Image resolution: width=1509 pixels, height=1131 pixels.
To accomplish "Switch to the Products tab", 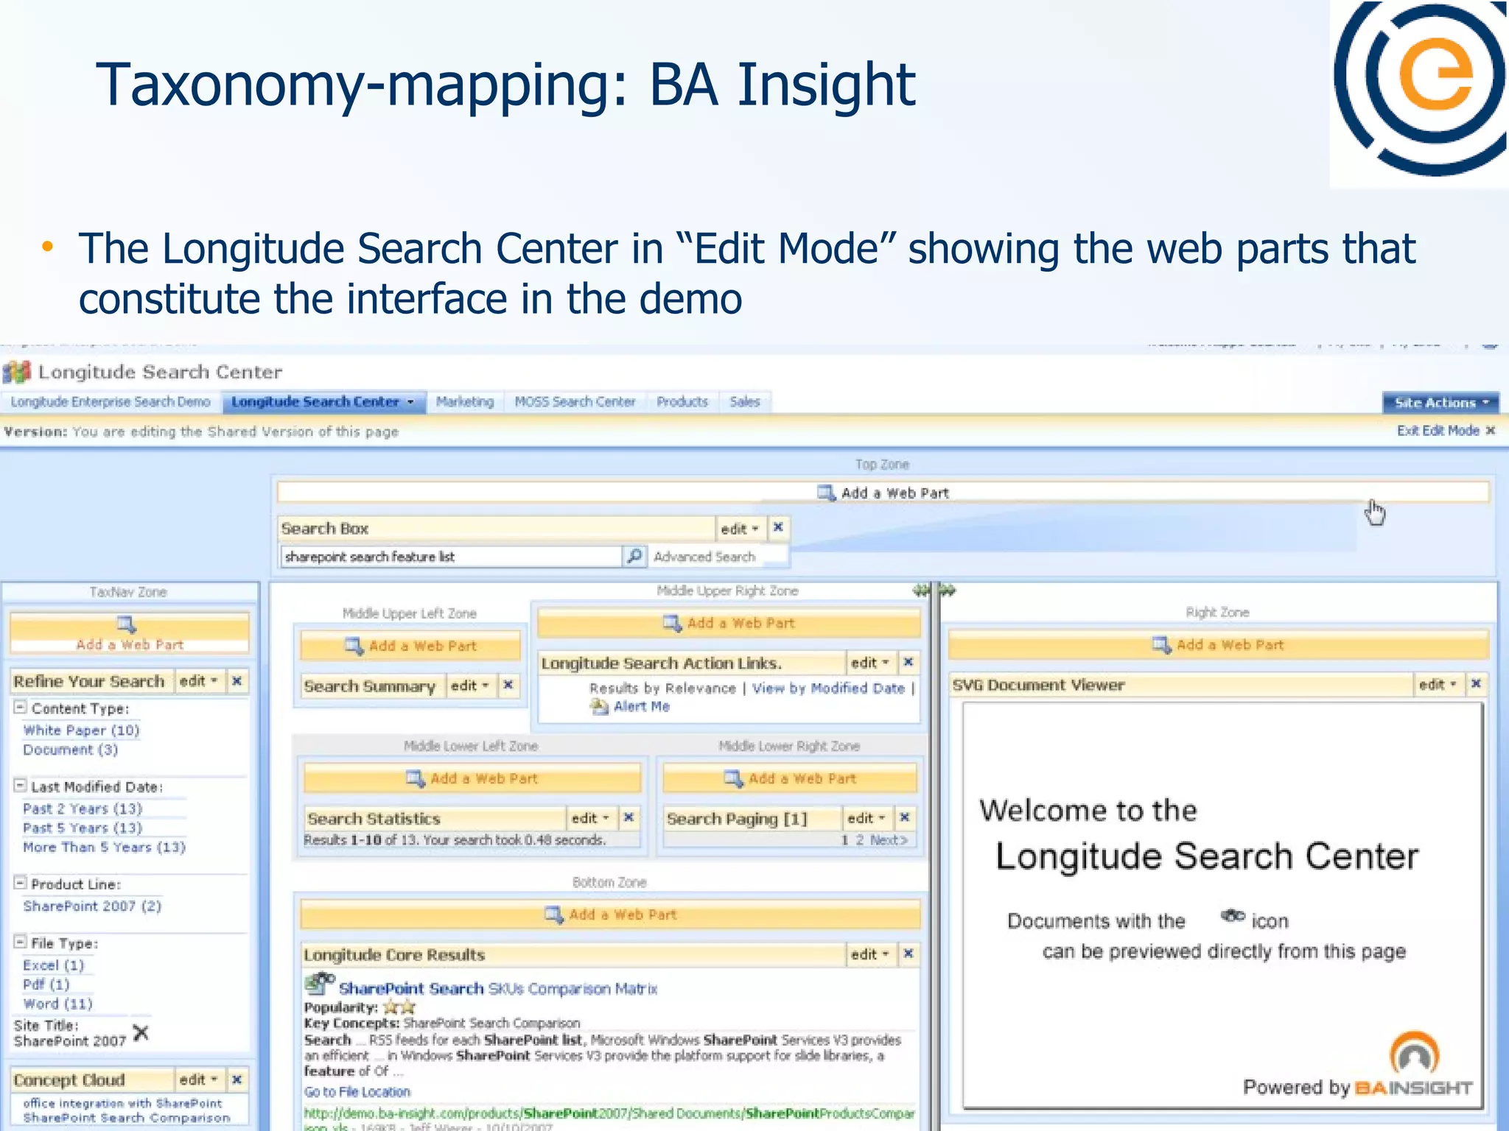I will click(682, 402).
